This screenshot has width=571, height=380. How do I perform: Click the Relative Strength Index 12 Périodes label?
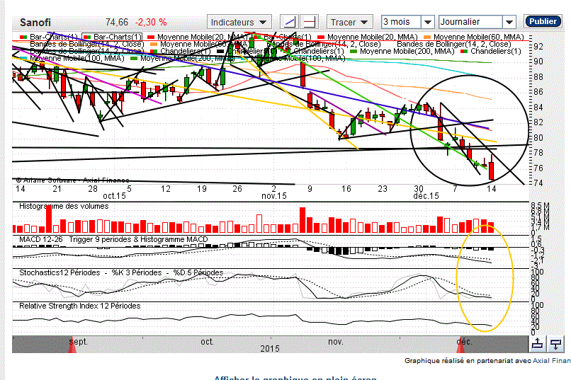(x=80, y=306)
